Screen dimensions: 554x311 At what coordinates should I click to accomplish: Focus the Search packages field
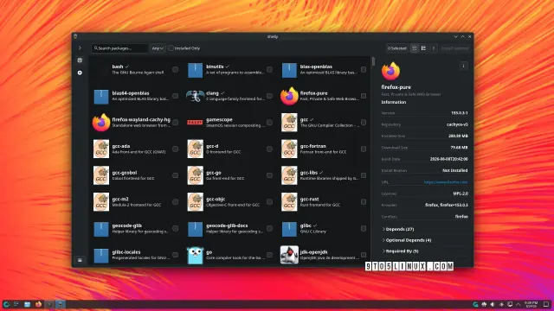click(x=119, y=48)
